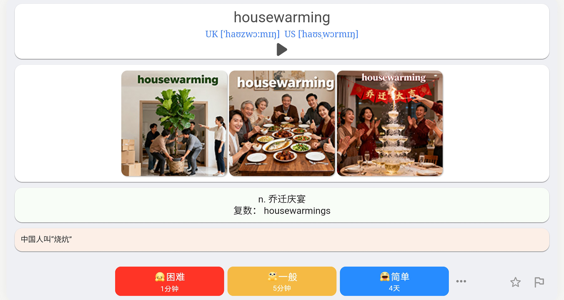
Task: Click the headword "housewarming" title
Action: point(282,17)
